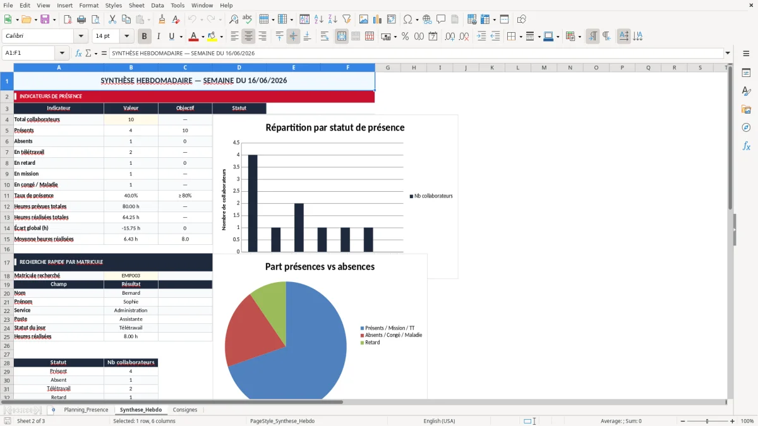The height and width of the screenshot is (426, 758).
Task: Click the Insert Chart icon
Action: 378,20
